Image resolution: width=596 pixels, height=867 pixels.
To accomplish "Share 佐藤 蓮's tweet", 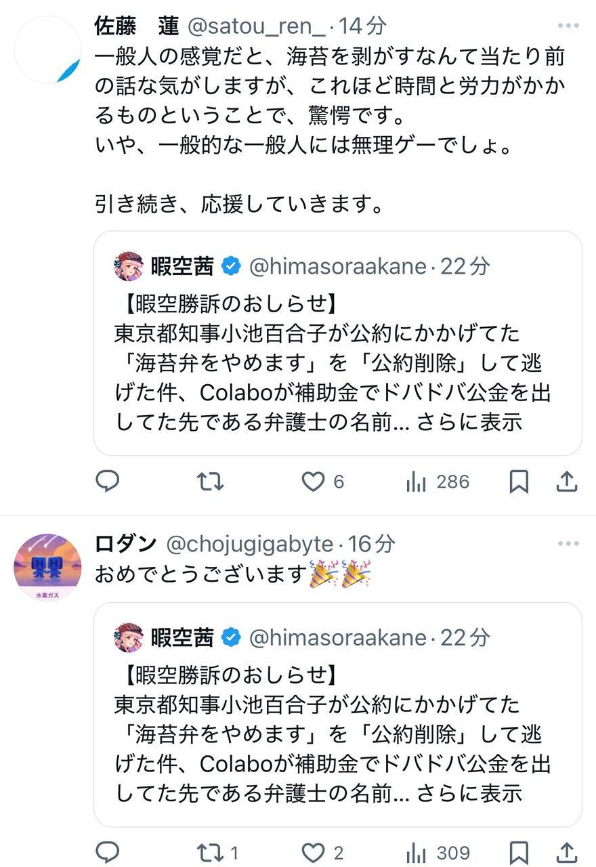I will pyautogui.click(x=566, y=482).
